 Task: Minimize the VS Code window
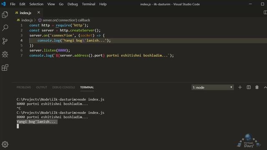(250, 4)
